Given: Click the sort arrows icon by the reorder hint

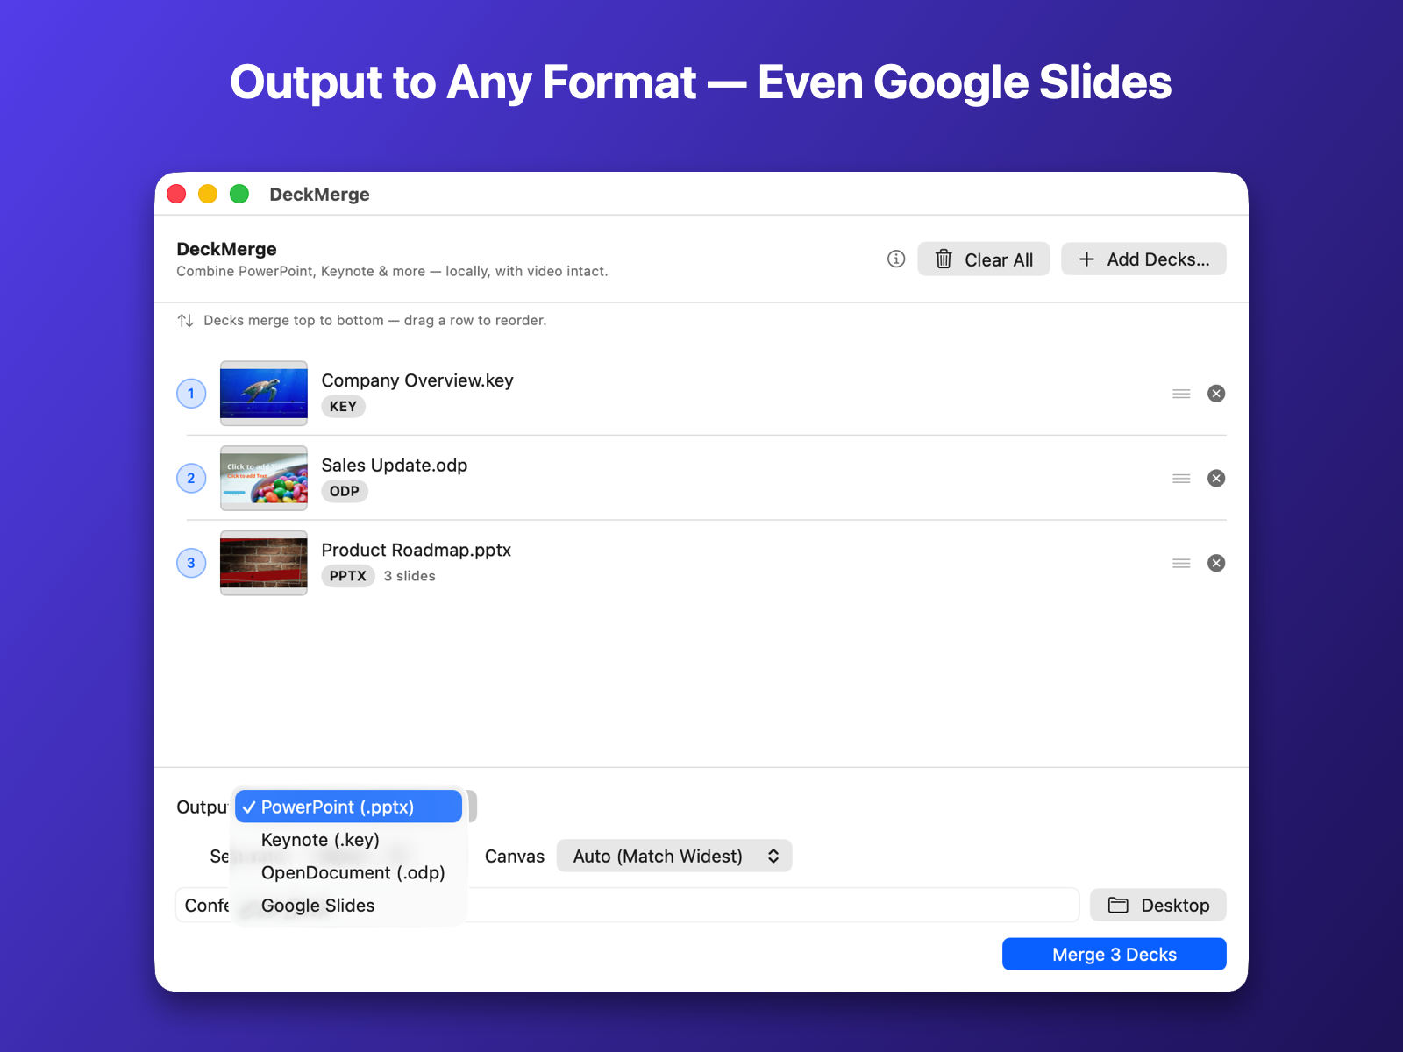Looking at the screenshot, I should [185, 321].
